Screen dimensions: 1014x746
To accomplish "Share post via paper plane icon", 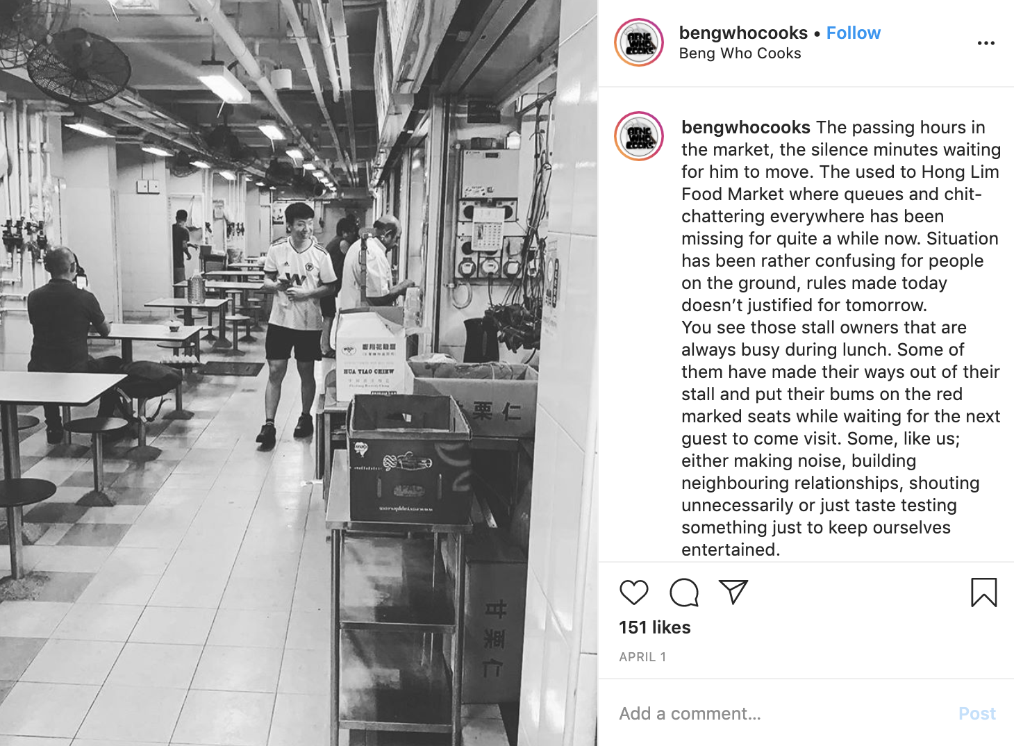I will (733, 592).
